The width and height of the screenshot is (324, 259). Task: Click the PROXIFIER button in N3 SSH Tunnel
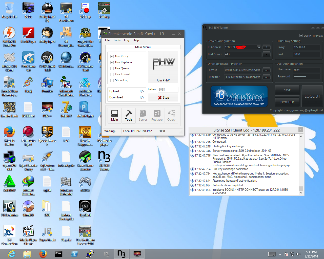(287, 102)
